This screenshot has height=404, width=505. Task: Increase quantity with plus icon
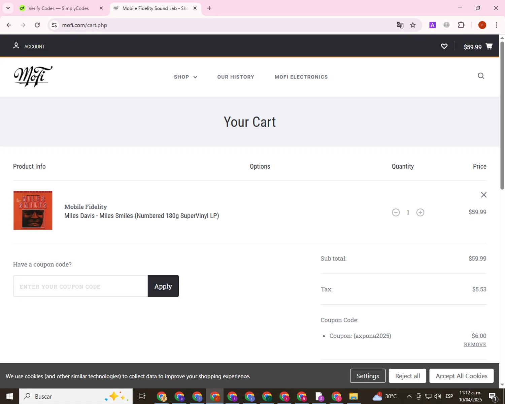click(x=420, y=212)
